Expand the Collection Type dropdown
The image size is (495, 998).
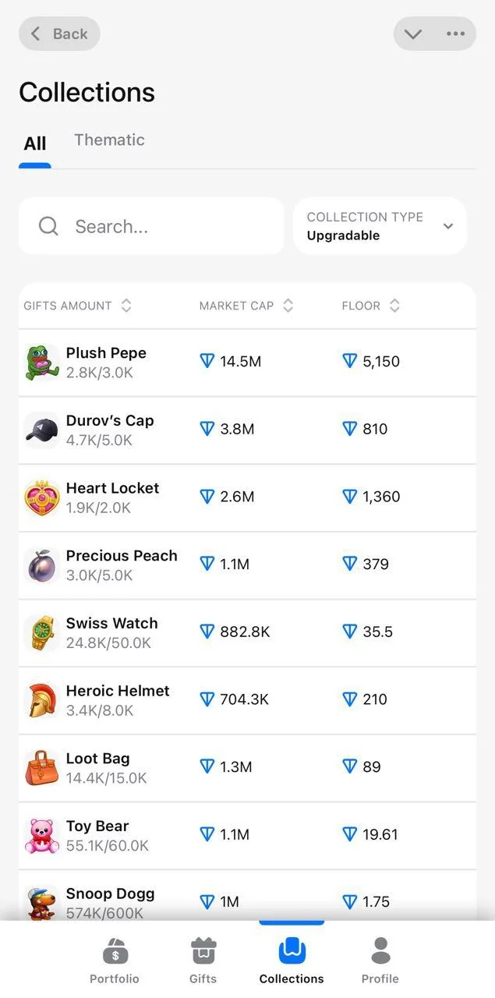[x=380, y=226]
